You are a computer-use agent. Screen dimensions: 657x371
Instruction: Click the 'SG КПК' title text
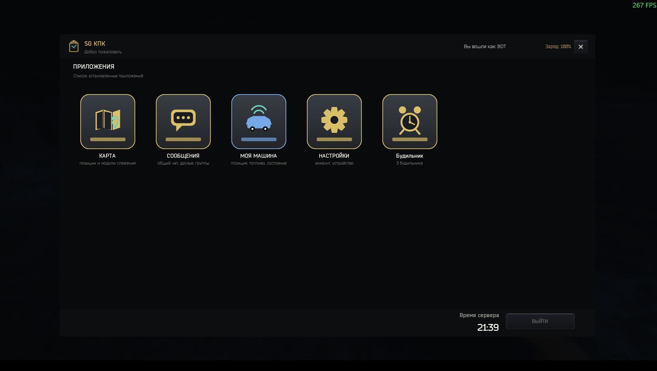95,44
